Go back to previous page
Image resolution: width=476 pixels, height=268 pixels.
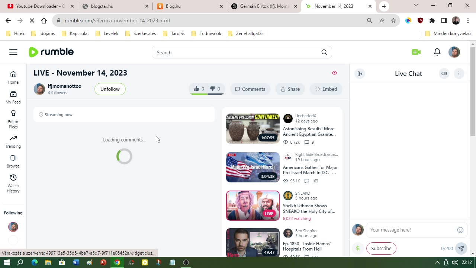(8, 21)
